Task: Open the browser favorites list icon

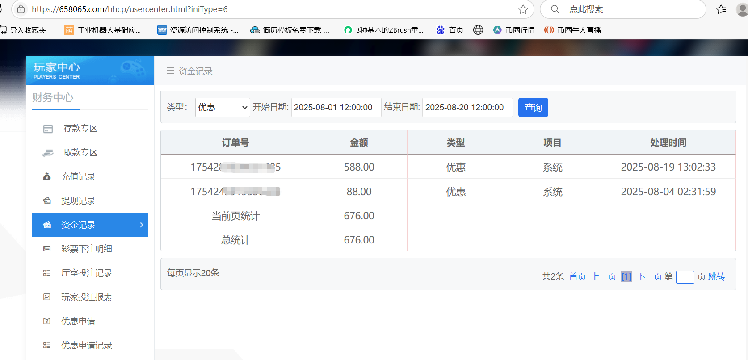Action: coord(721,9)
